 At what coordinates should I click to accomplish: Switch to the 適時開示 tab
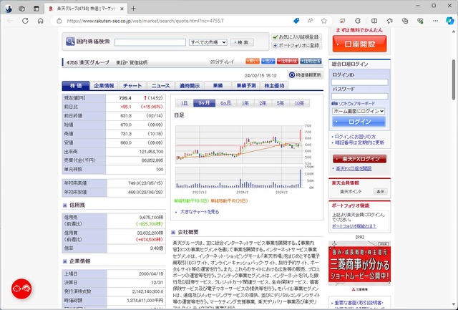click(x=189, y=86)
